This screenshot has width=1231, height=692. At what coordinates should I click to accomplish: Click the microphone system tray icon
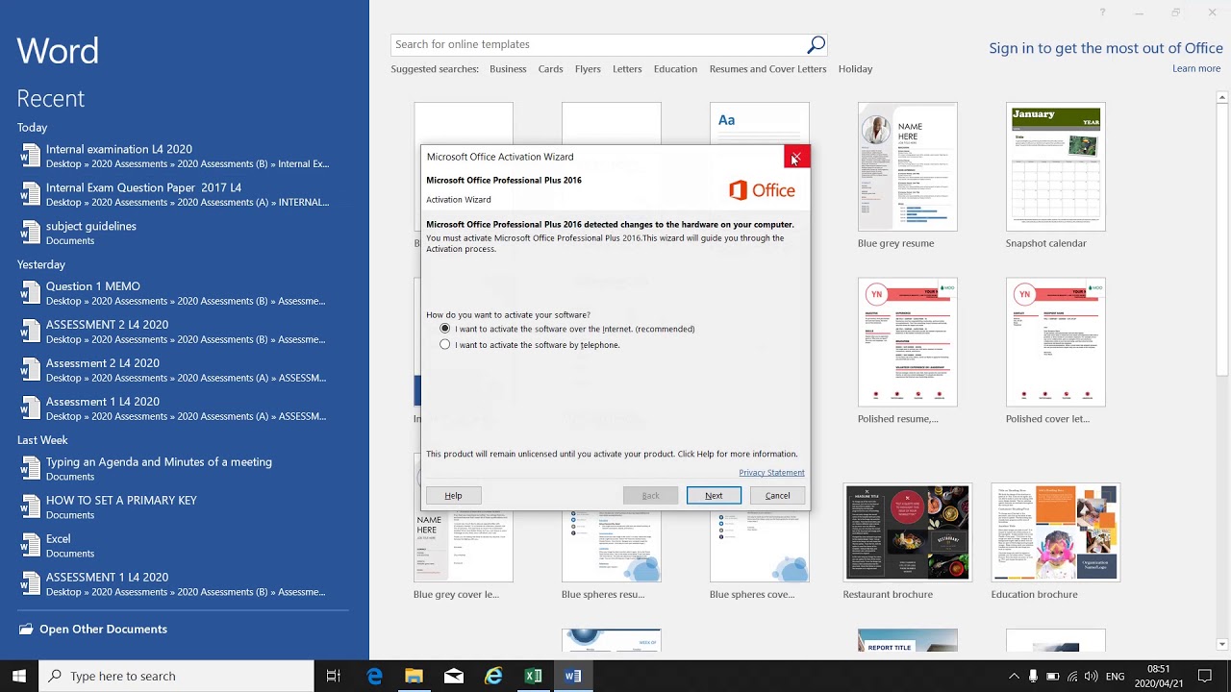click(1033, 676)
